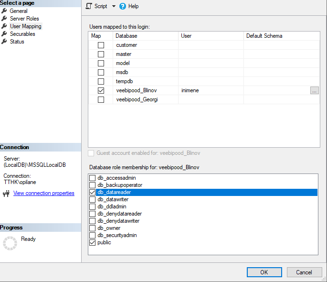Click the TTHK\opilane connection text
The width and height of the screenshot is (327, 282).
coord(20,182)
